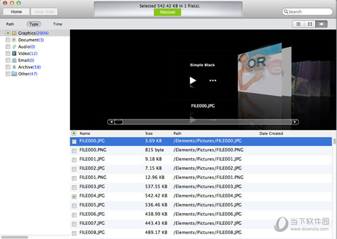
Task: Select the Graphics(2004) tree item
Action: coord(33,33)
